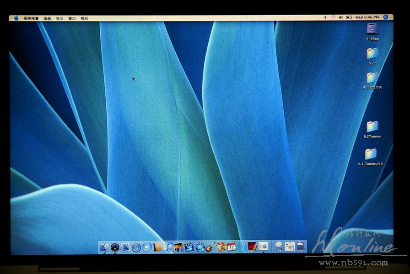
Task: Select the 6.2Tammy folder on desktop
Action: tap(372, 126)
